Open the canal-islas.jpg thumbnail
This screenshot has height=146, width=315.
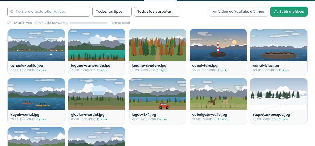click(x=279, y=45)
